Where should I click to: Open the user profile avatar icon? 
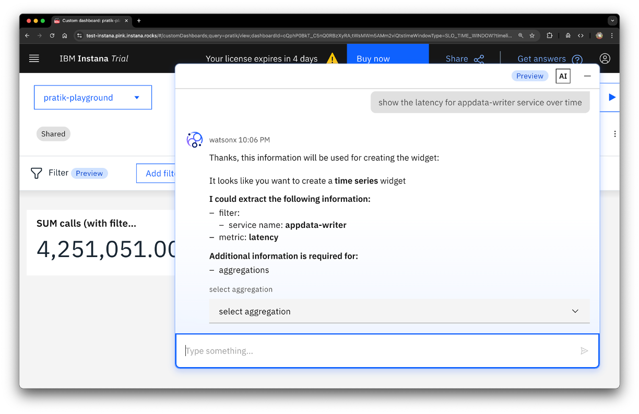[x=605, y=58]
